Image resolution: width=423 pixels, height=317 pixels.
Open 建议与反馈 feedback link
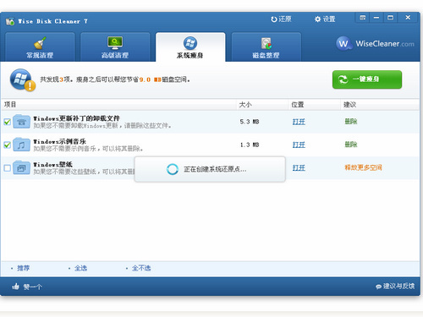pyautogui.click(x=395, y=287)
